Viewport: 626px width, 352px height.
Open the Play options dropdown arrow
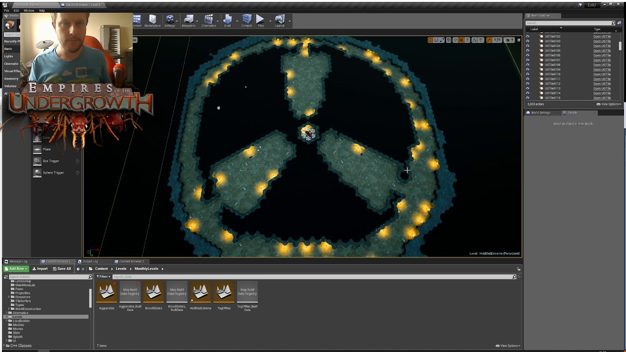(269, 21)
